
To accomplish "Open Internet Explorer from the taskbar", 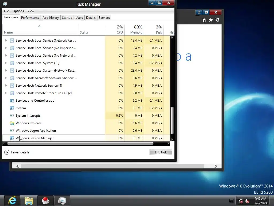I will tap(12, 201).
